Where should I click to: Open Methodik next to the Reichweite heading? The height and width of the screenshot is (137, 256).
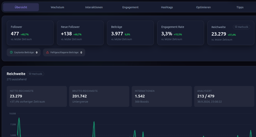click(36, 74)
